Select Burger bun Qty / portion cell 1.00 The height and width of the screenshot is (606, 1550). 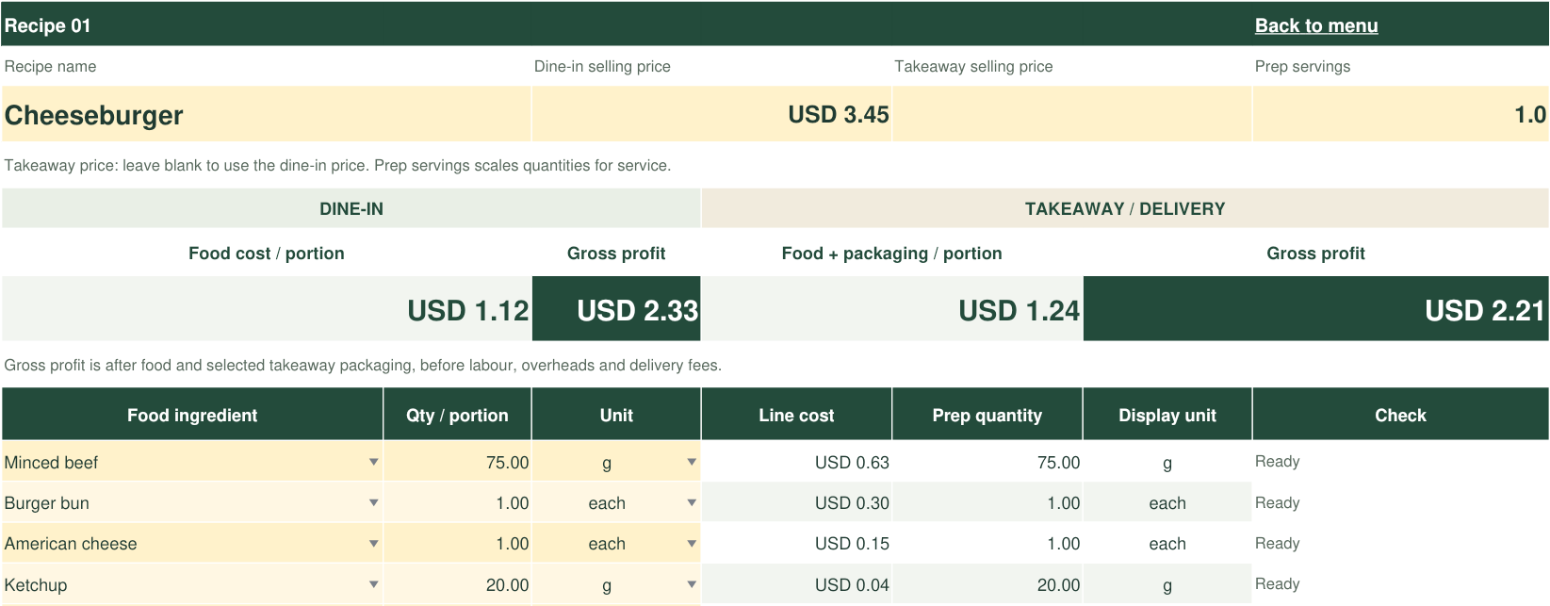pos(457,502)
